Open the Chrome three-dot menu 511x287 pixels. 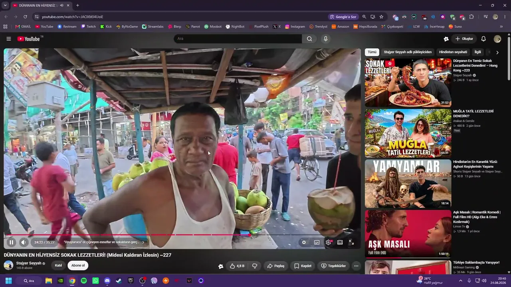(x=505, y=17)
